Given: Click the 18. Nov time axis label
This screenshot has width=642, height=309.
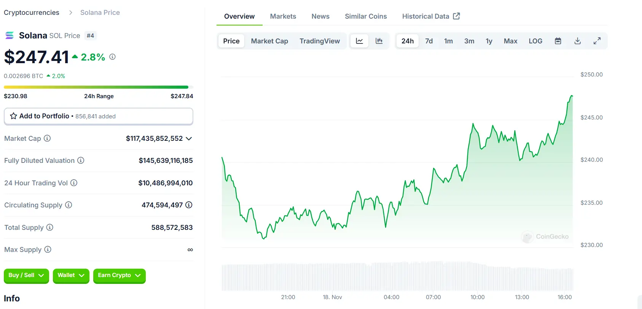Looking at the screenshot, I should pos(332,297).
